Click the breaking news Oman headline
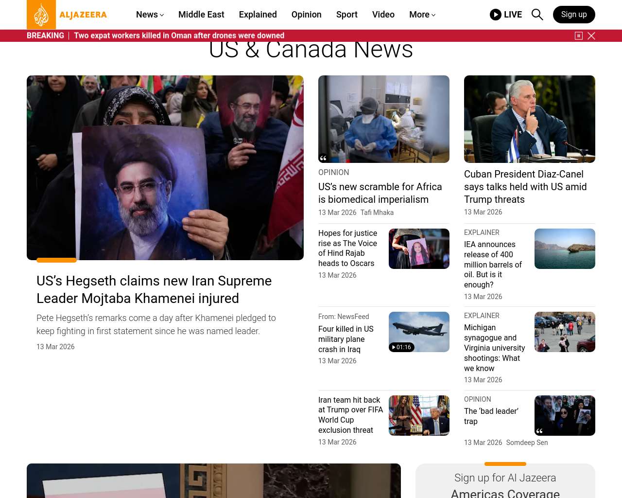The height and width of the screenshot is (498, 622). (179, 36)
